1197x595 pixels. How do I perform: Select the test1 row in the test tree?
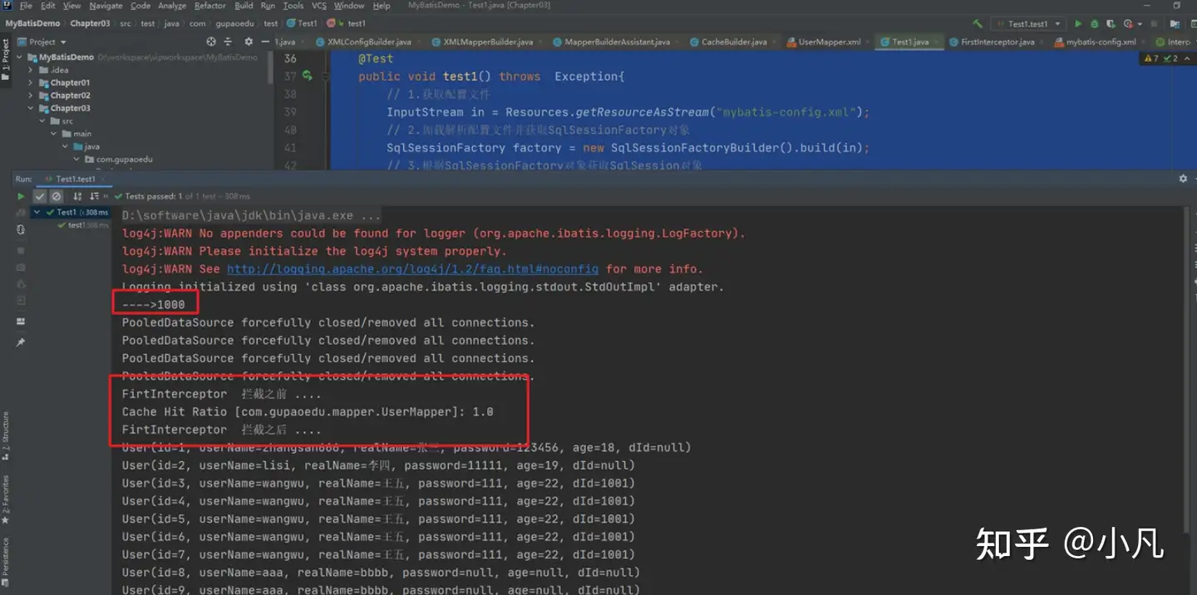[71, 225]
